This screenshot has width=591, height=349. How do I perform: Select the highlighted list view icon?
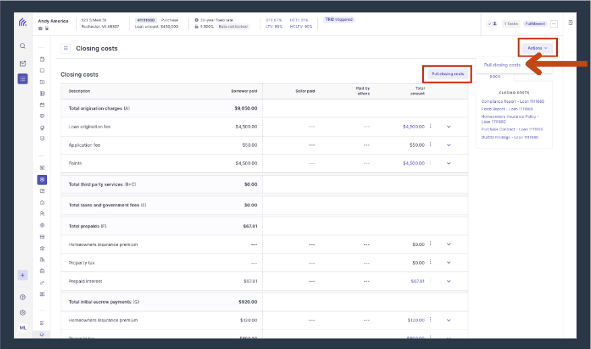pyautogui.click(x=23, y=79)
